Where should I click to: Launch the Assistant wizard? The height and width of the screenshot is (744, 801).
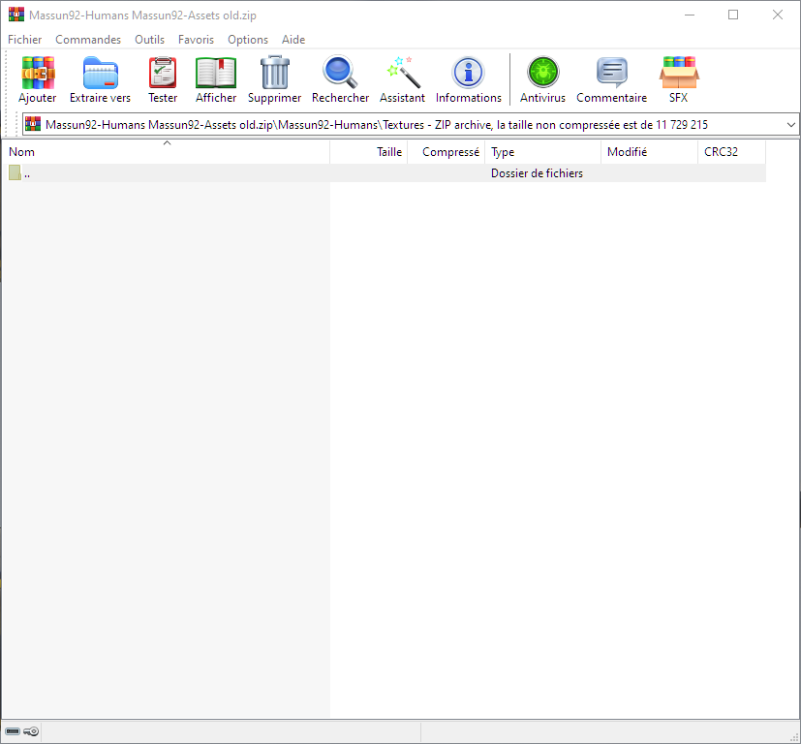coord(402,79)
